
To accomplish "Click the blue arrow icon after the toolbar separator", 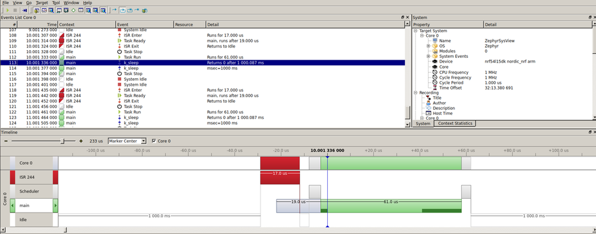I will click(114, 10).
